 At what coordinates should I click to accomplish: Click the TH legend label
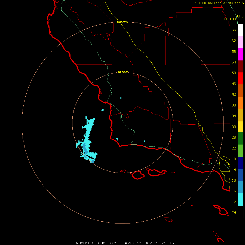point(234,213)
